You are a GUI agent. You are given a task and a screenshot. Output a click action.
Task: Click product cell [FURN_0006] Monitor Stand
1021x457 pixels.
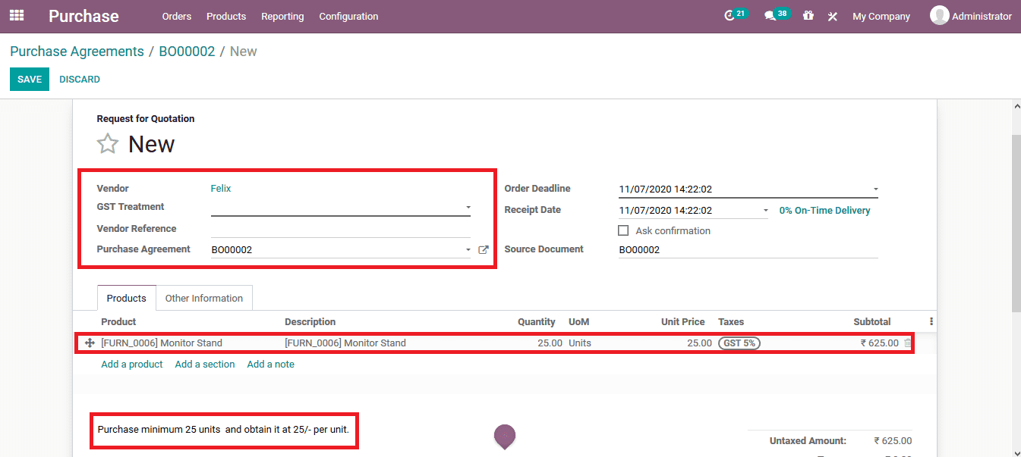[x=162, y=343]
